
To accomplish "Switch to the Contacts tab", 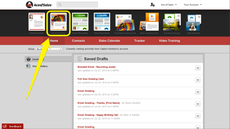I will pos(78,41).
